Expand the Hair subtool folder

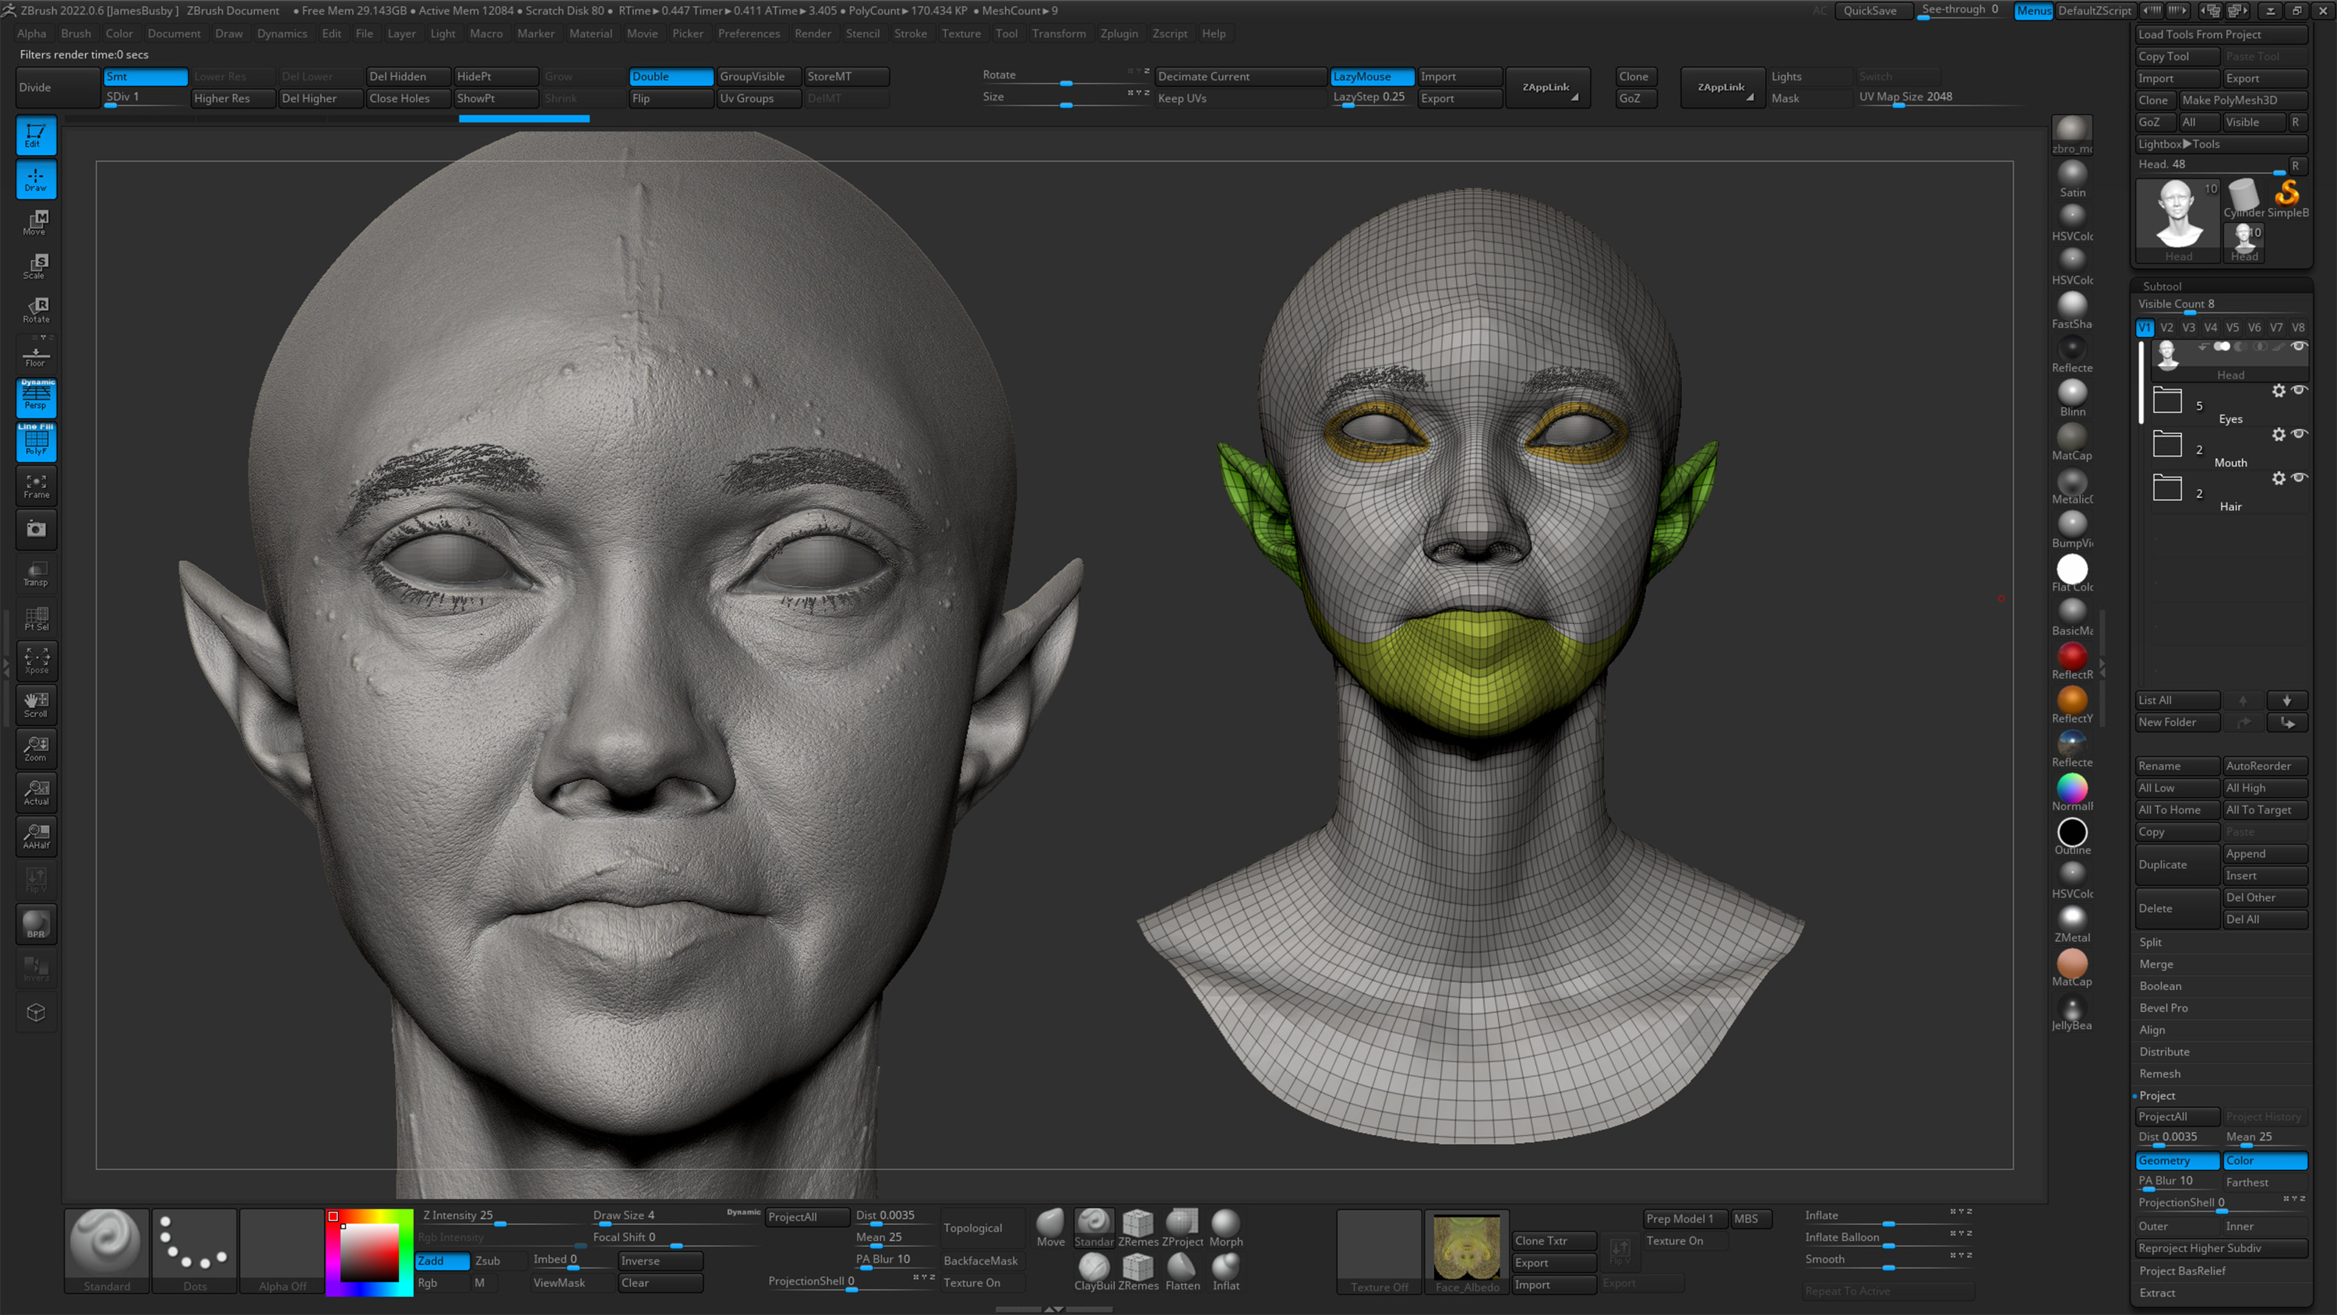2167,488
